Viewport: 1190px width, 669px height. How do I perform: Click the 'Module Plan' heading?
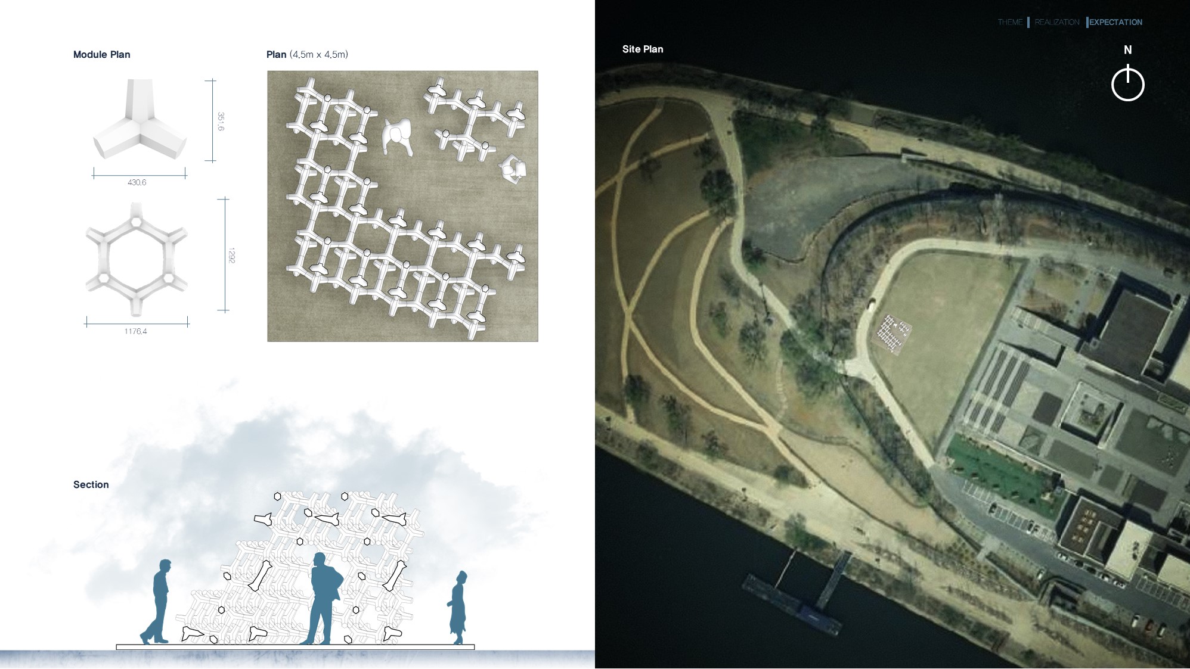click(101, 55)
